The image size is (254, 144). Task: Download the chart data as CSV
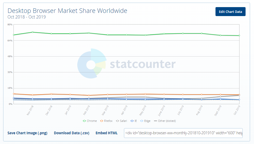[x=71, y=133]
